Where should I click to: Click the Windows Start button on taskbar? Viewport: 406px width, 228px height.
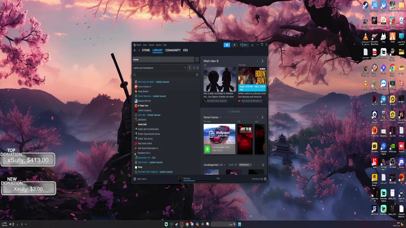point(239,224)
